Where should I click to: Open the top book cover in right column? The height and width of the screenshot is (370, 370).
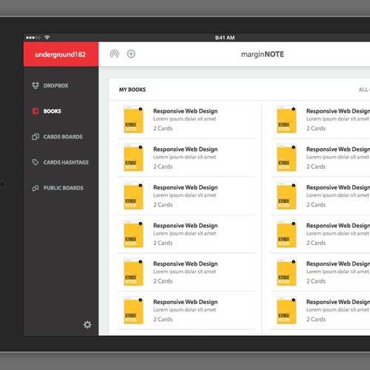pos(286,119)
